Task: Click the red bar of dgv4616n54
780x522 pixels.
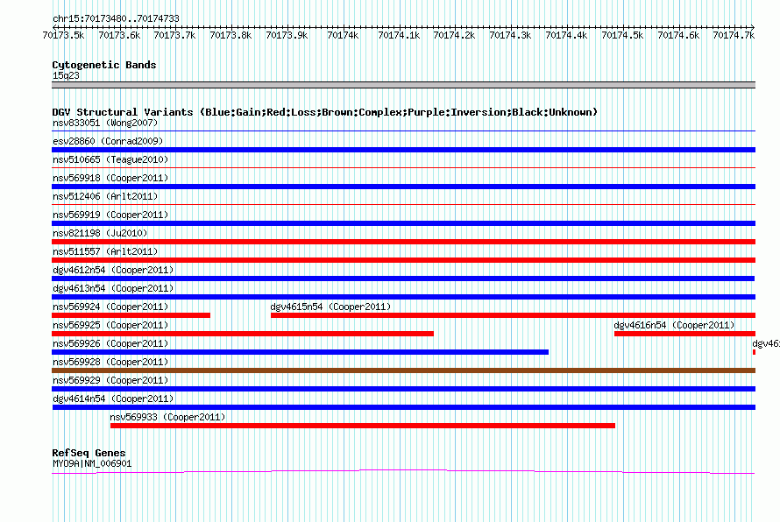Action: pos(685,334)
